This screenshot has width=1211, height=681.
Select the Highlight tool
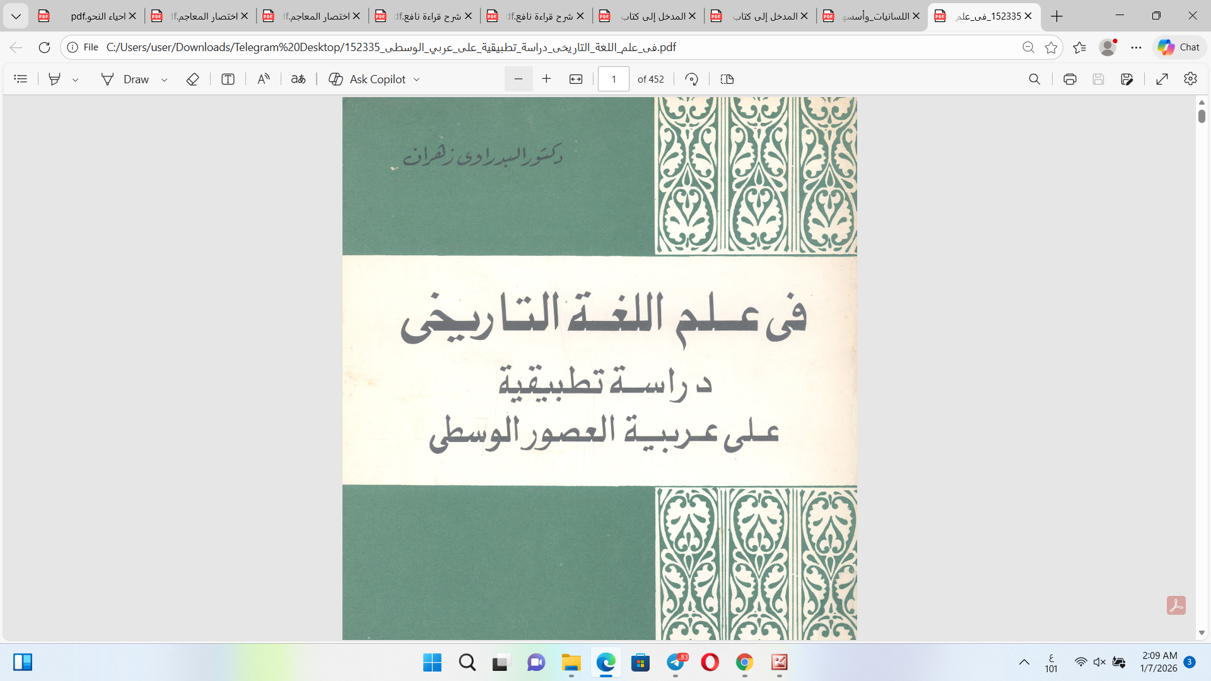55,79
